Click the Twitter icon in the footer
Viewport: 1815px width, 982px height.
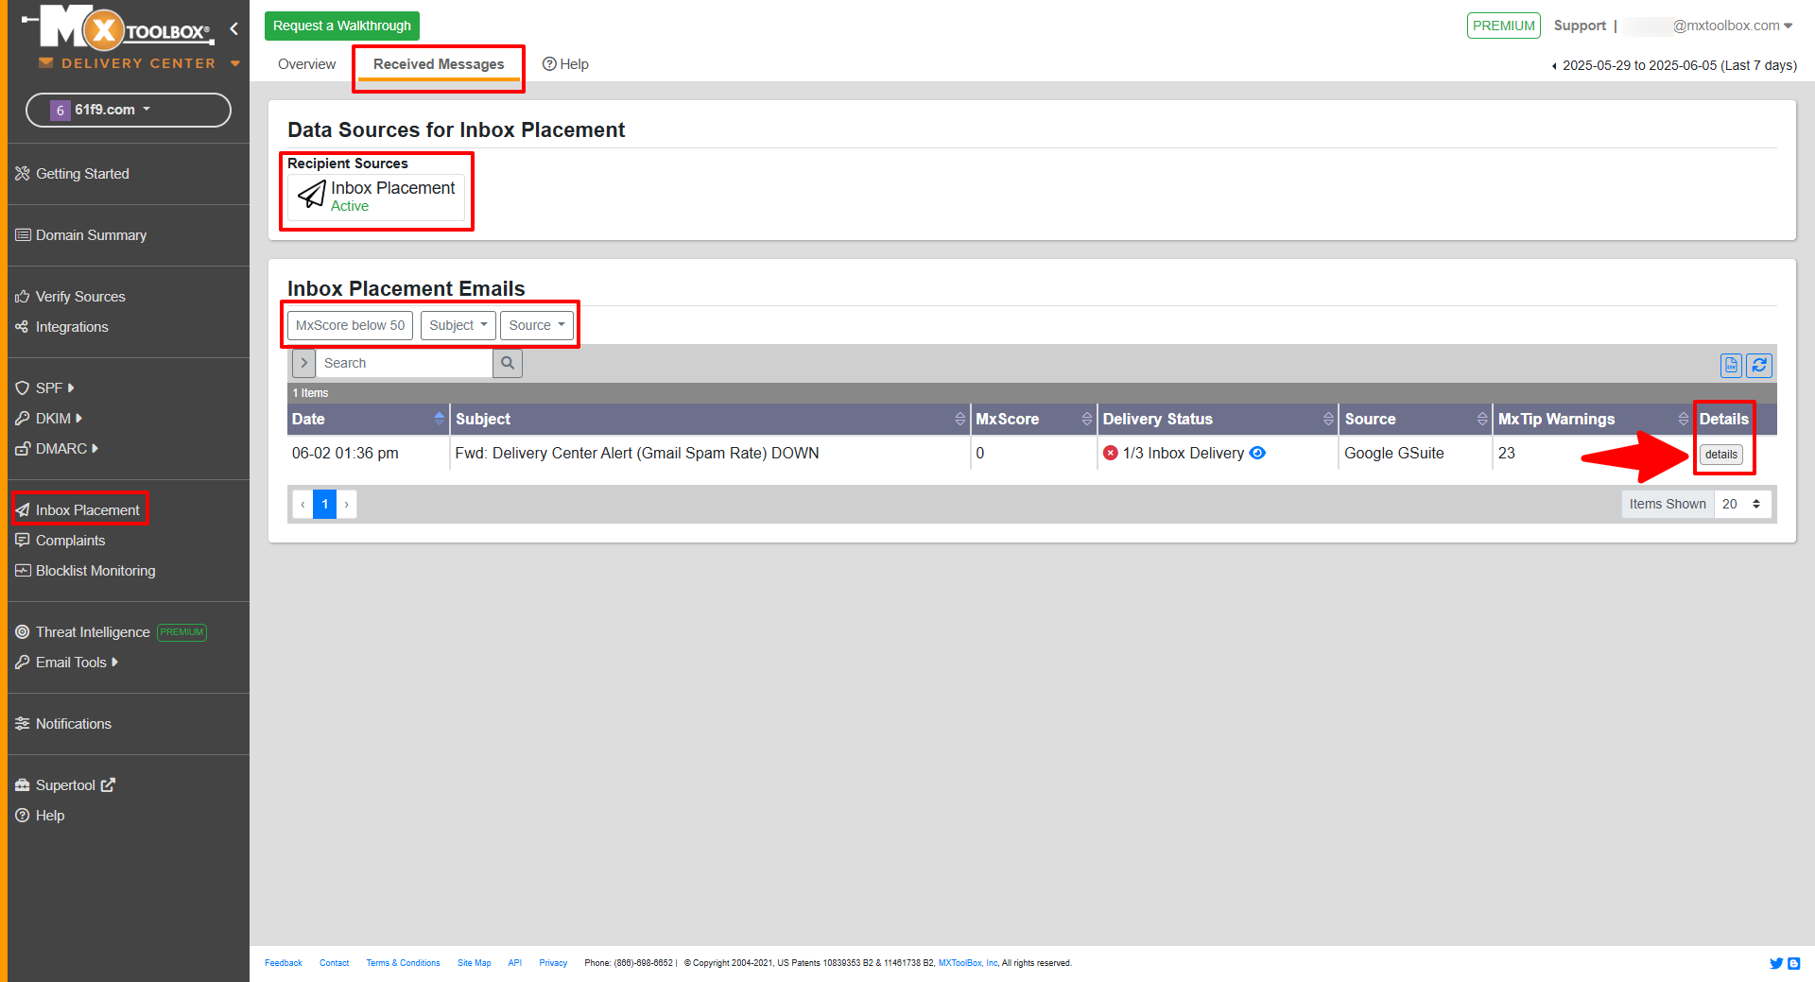(x=1777, y=963)
